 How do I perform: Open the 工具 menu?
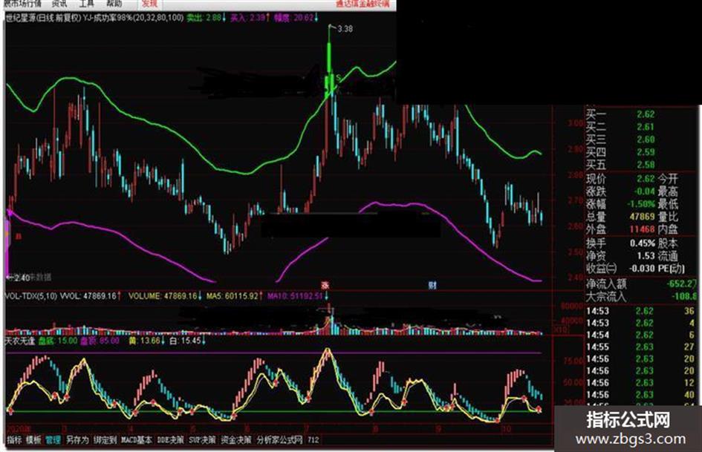pos(86,4)
